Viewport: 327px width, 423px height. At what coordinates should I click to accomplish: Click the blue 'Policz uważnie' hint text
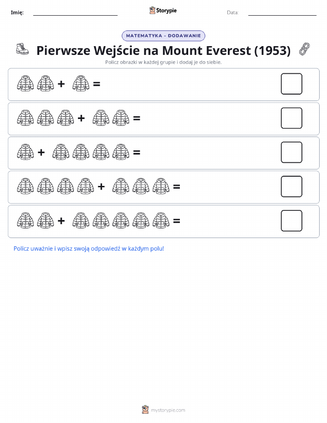tap(89, 249)
